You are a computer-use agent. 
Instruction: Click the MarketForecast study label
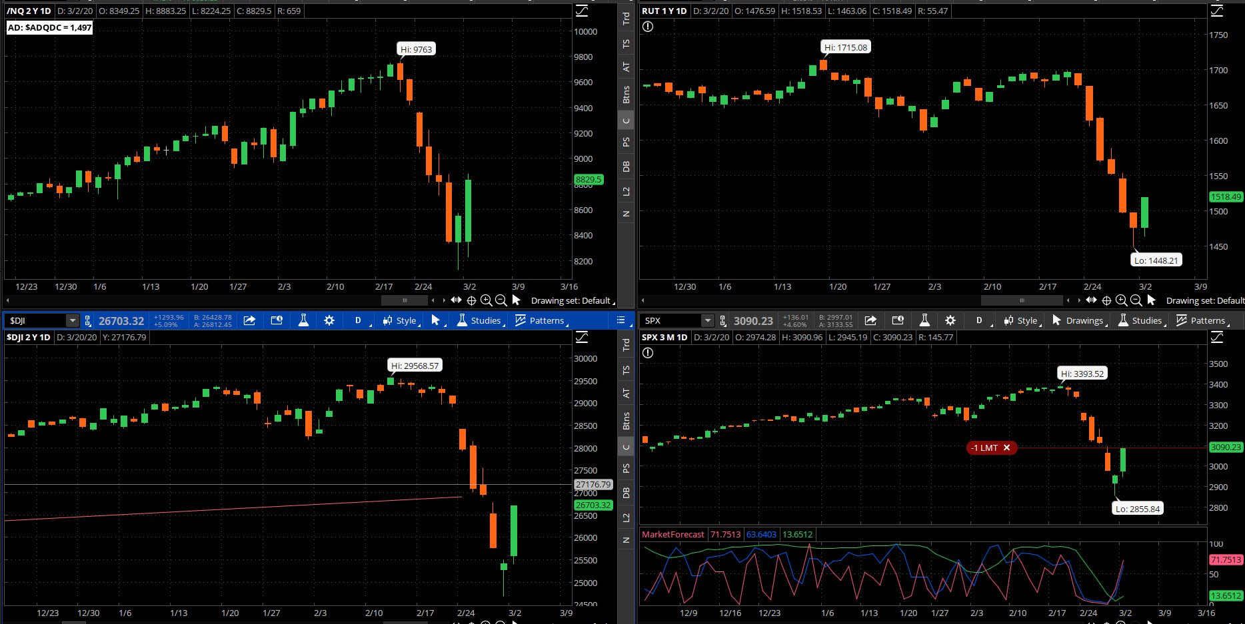click(x=673, y=534)
